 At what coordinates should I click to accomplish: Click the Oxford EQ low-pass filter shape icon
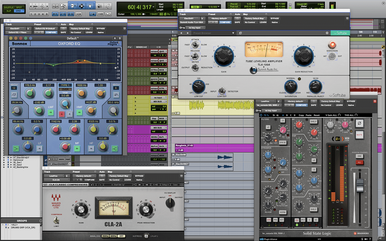tap(116, 95)
